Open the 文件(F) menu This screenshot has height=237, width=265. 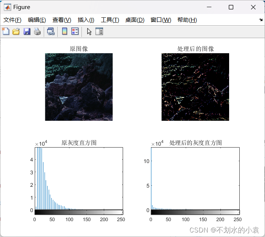[x=12, y=20]
